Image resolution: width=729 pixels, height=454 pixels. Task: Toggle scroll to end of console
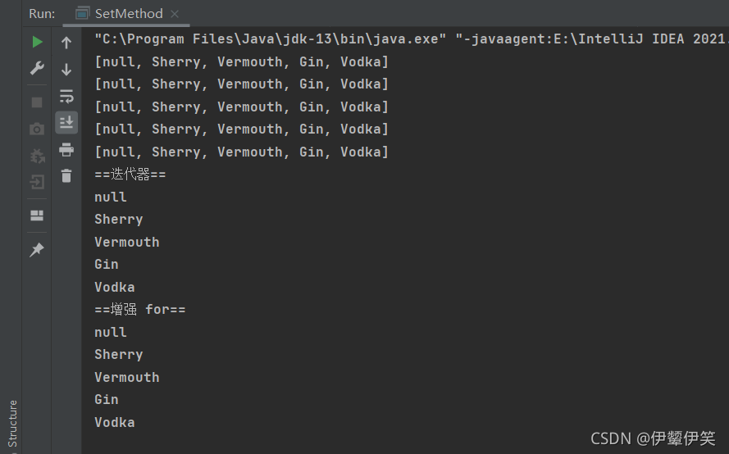[x=66, y=122]
